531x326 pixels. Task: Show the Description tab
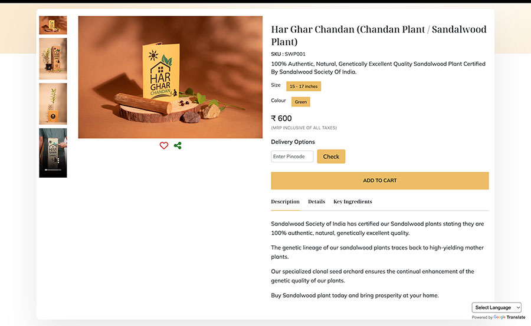click(x=285, y=201)
